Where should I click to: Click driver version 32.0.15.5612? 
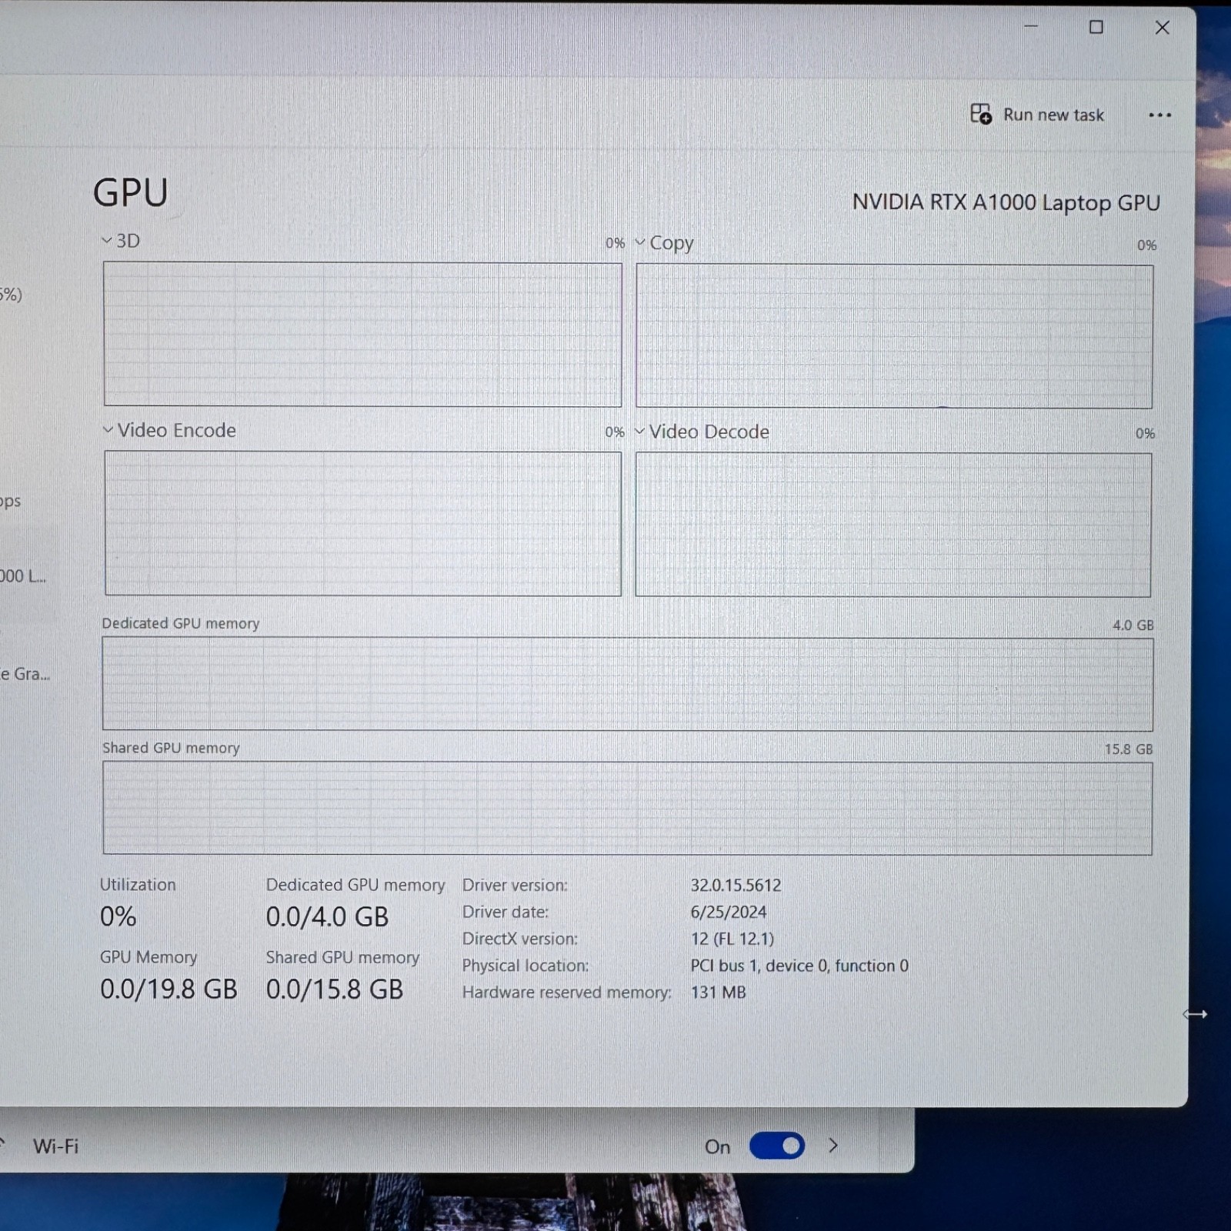pos(736,886)
